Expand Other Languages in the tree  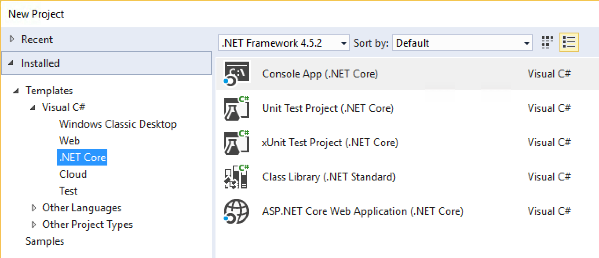pyautogui.click(x=34, y=207)
